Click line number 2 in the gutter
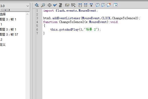The width and height of the screenshot is (148, 99). pos(37,14)
